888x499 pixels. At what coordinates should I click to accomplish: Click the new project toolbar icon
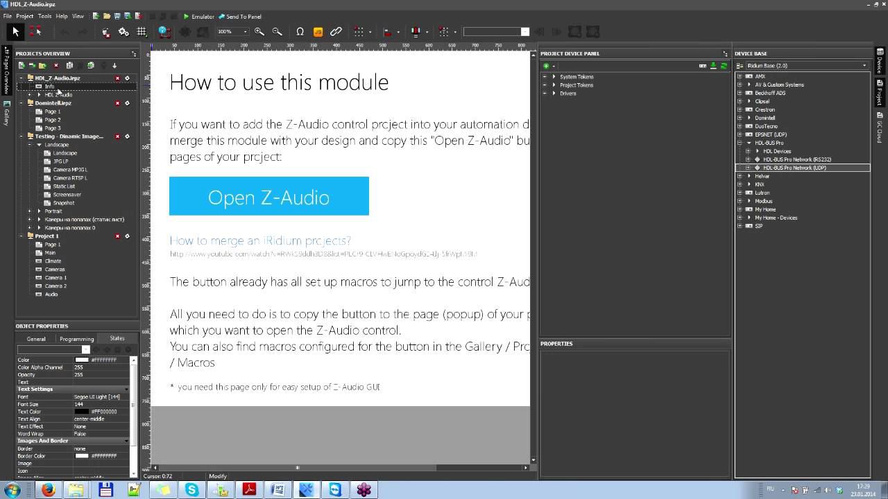(x=96, y=16)
